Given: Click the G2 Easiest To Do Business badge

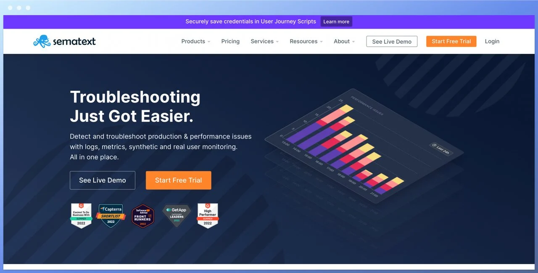Looking at the screenshot, I should tap(81, 216).
